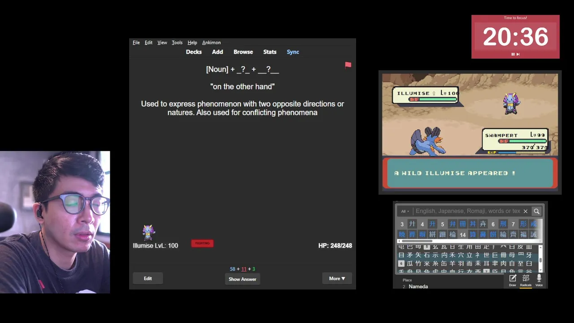Open the More dropdown in Anki
The image size is (574, 323).
[337, 279]
